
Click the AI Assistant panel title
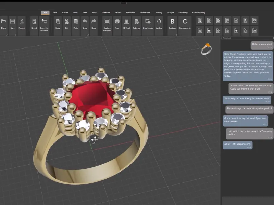tap(226, 38)
